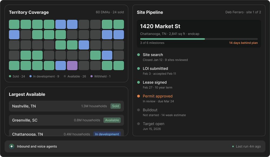Click the Territory Coverage title
Viewport: 270px width, 157px height.
pos(29,12)
